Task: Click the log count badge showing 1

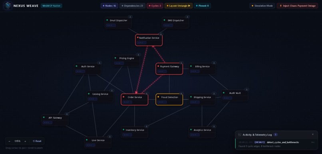Action: 276,135
